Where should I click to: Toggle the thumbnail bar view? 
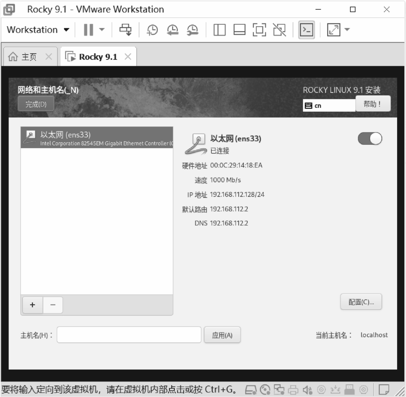coord(239,30)
